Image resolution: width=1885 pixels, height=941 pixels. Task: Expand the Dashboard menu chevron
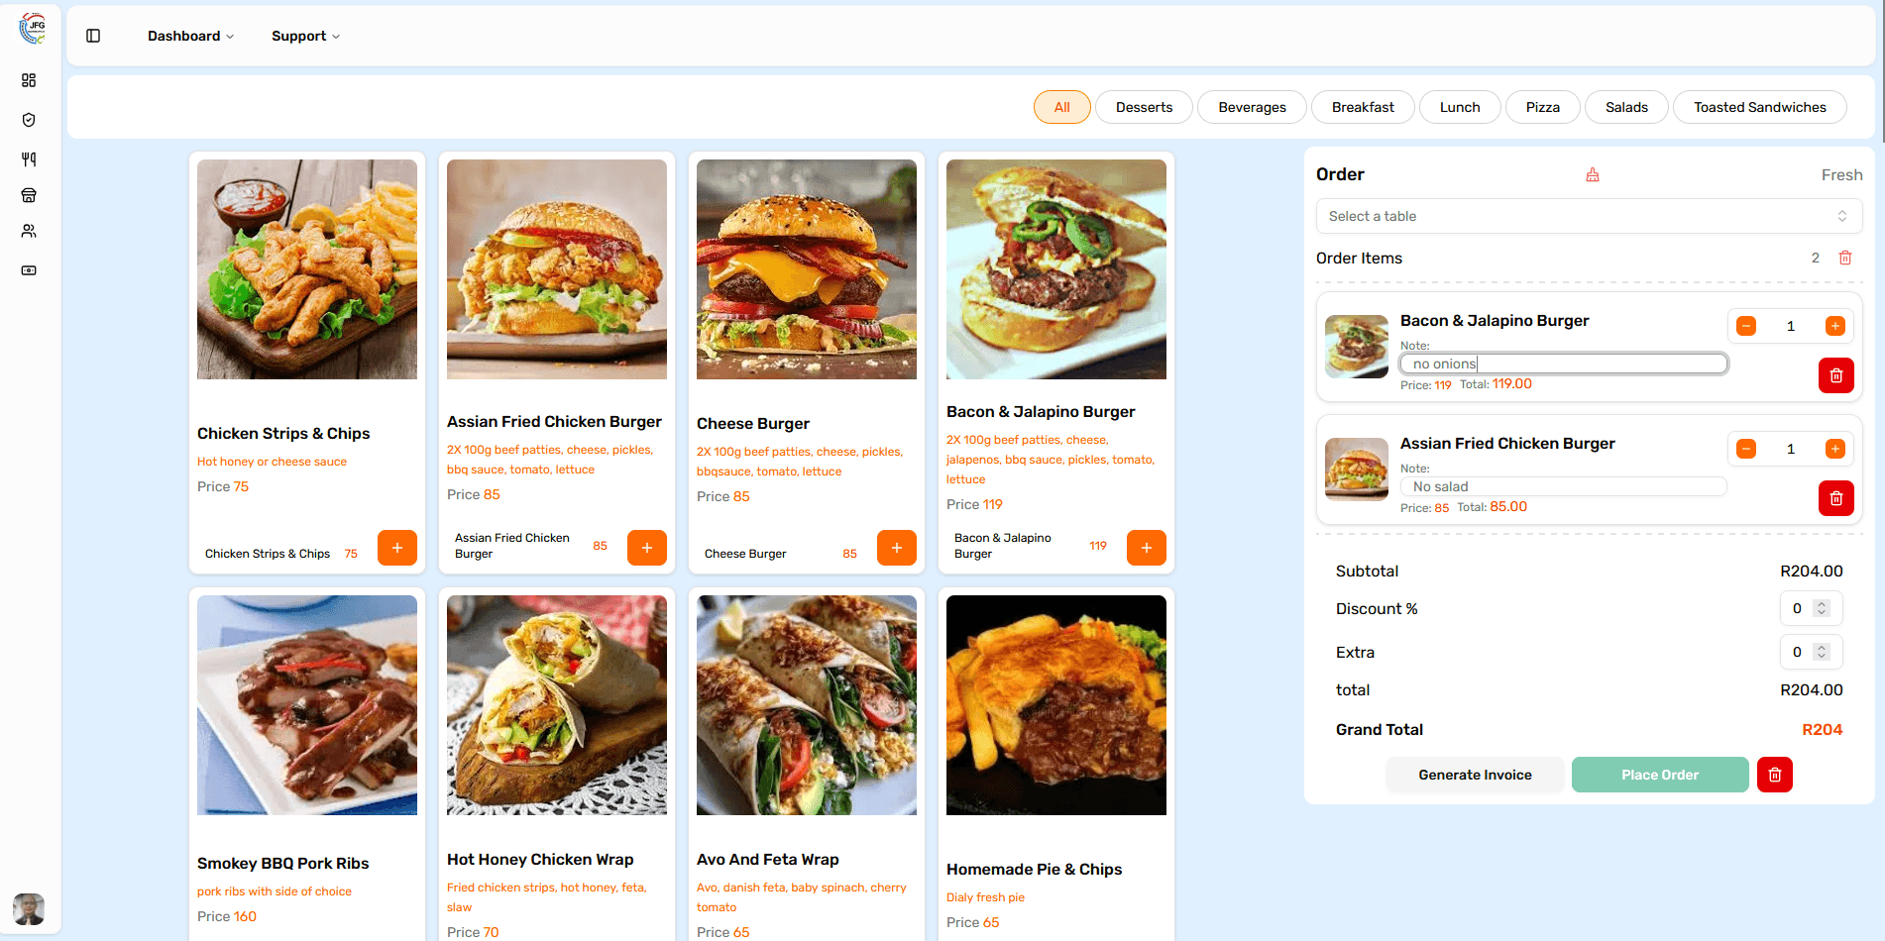click(229, 36)
